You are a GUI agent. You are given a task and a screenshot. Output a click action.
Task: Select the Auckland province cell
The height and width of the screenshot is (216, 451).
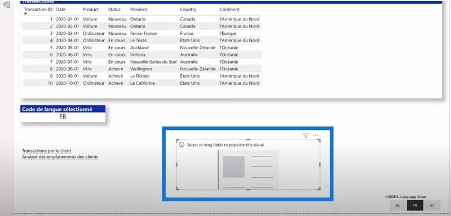(x=139, y=48)
